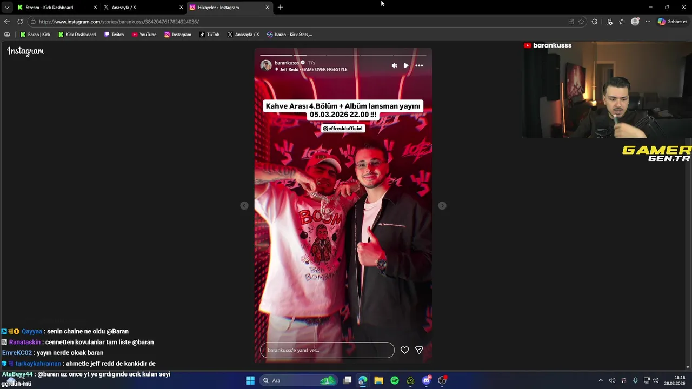Click the microphone icon in the system tray

tap(635, 380)
